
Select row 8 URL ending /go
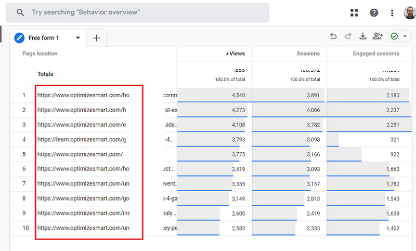[x=83, y=199]
